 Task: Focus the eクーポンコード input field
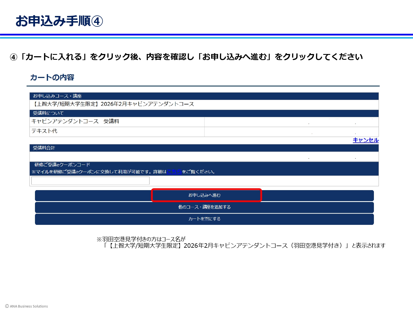(x=90, y=181)
